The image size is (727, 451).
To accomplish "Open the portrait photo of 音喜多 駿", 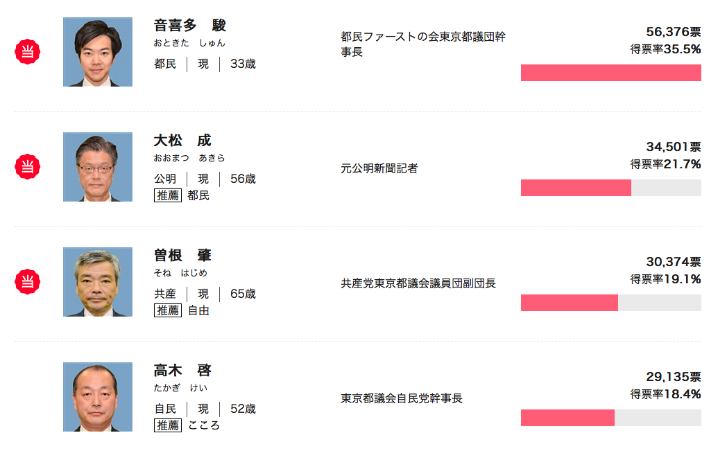I will (x=98, y=52).
